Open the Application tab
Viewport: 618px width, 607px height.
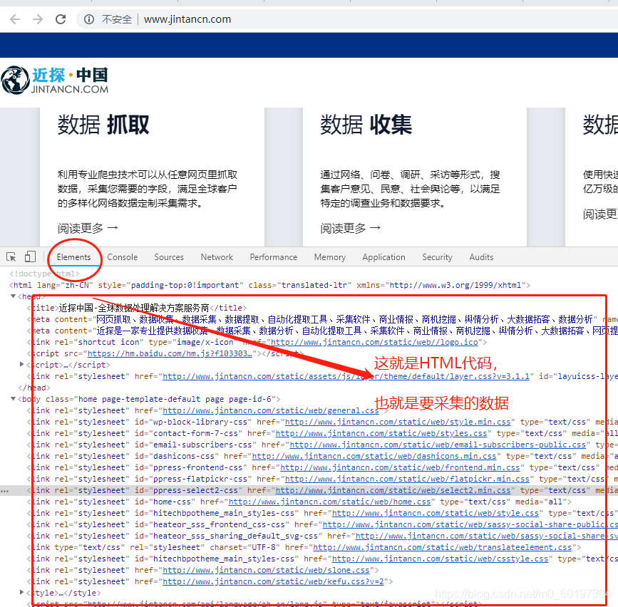pyautogui.click(x=384, y=256)
